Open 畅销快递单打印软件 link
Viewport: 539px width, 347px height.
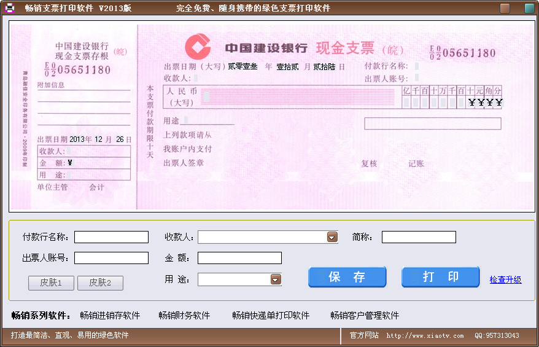point(271,315)
